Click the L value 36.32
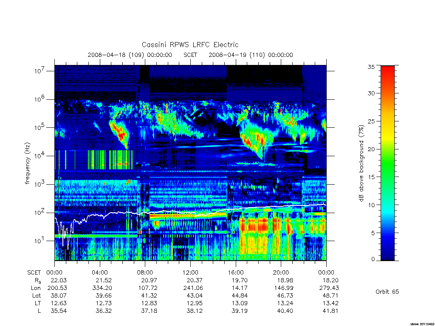This screenshot has width=435, height=326. coord(104,311)
